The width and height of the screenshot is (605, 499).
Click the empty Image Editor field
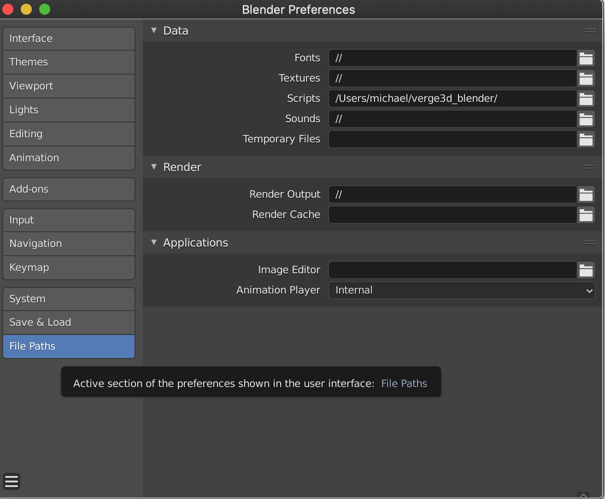click(x=452, y=270)
